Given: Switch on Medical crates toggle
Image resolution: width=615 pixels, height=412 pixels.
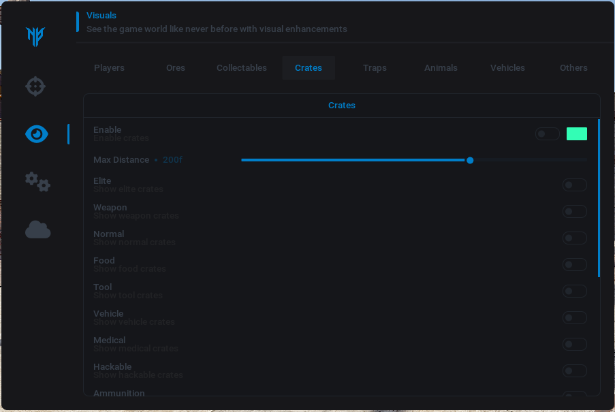Looking at the screenshot, I should 574,345.
